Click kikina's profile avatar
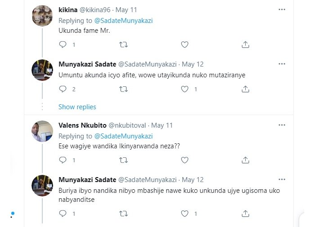 point(43,16)
